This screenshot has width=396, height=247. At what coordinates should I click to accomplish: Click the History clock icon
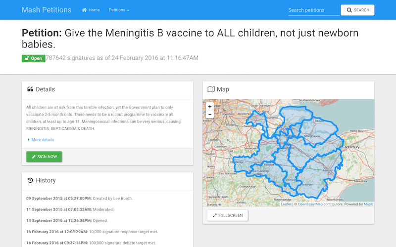click(30, 180)
